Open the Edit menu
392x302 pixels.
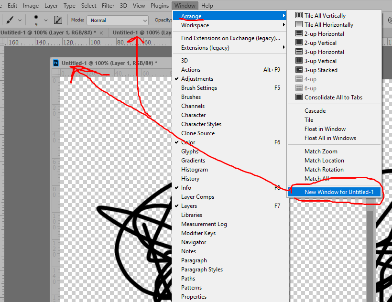(x=12, y=6)
